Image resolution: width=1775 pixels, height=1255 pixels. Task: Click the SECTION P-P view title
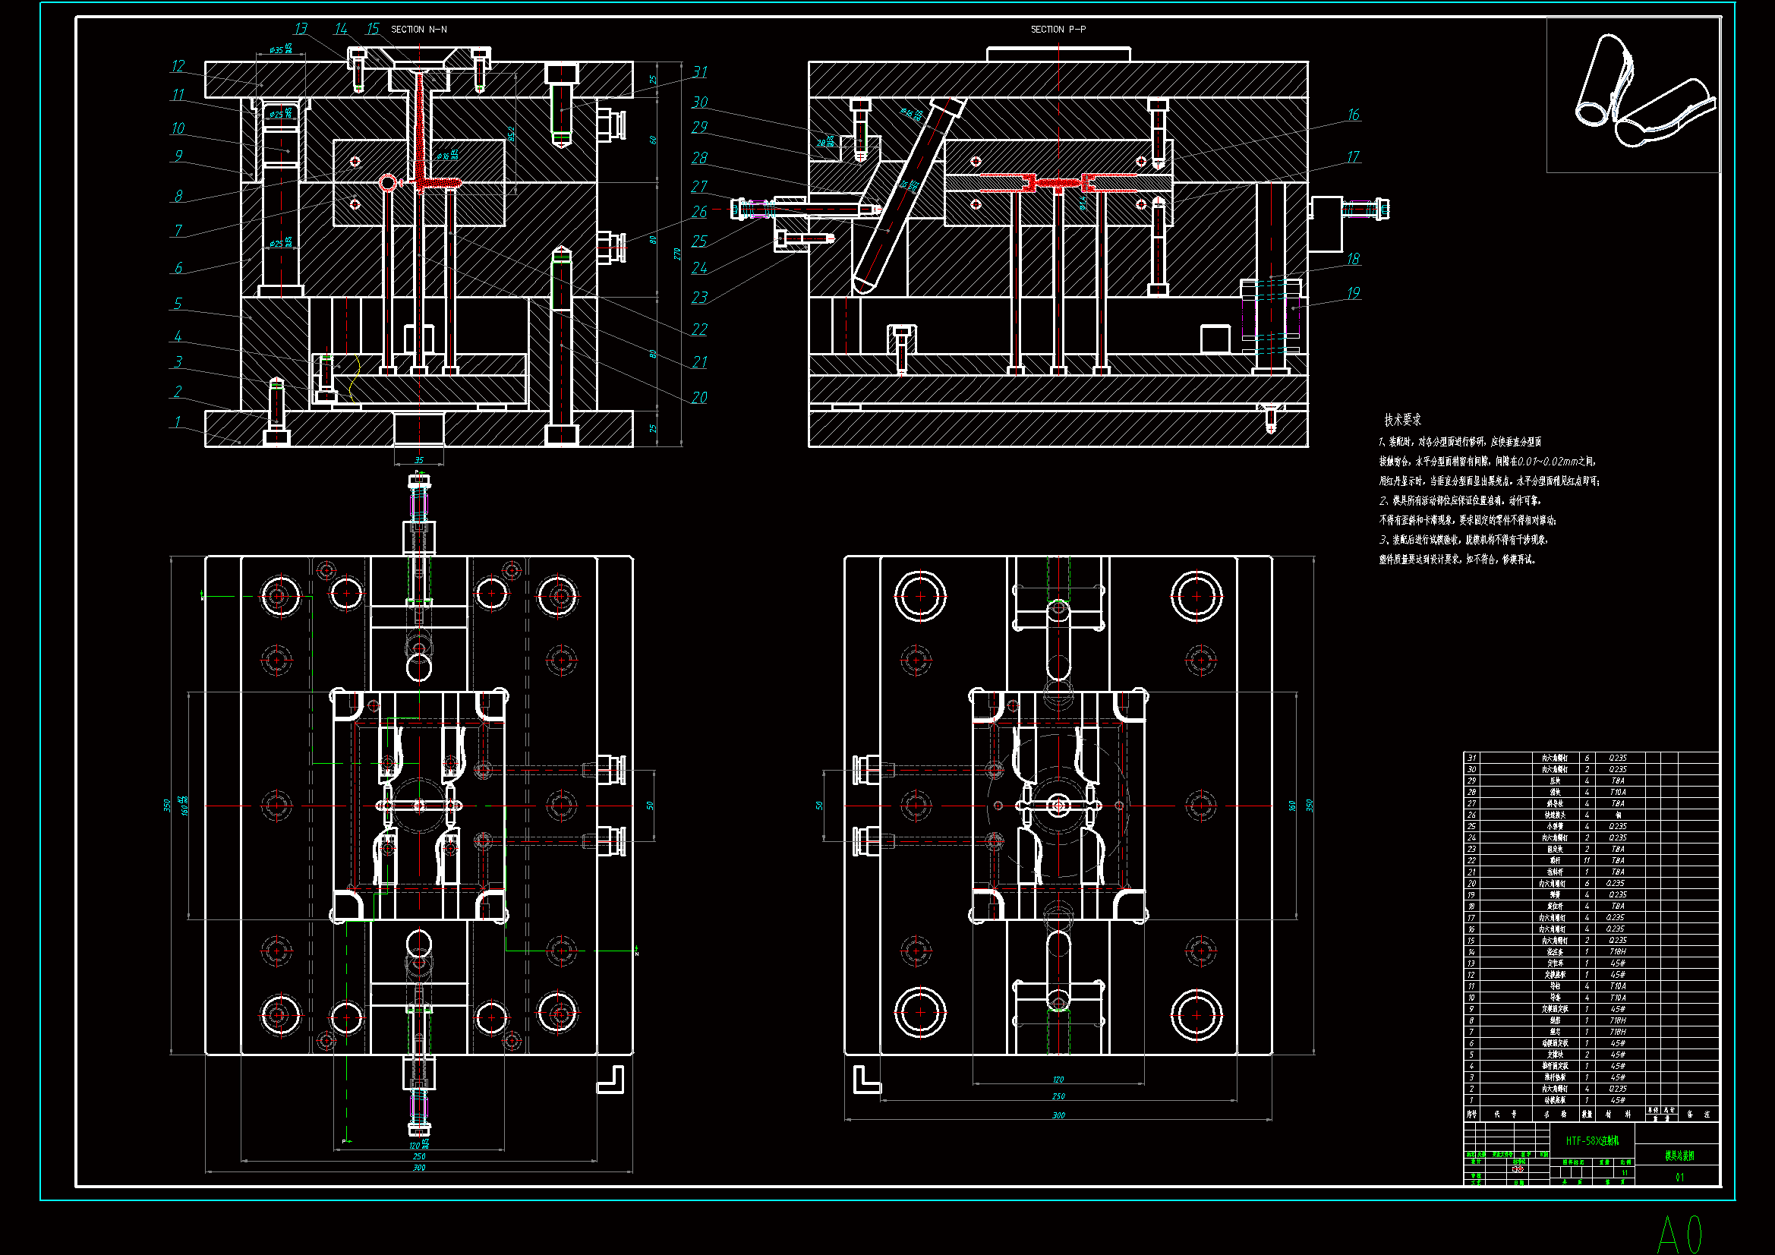pos(1058,30)
